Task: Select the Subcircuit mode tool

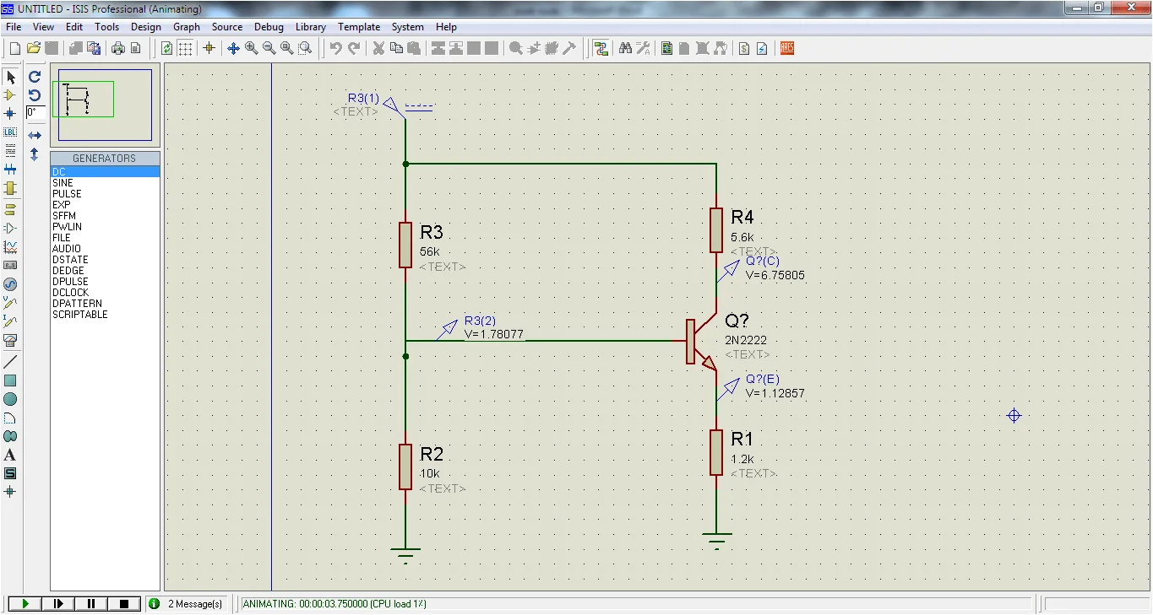Action: 11,188
